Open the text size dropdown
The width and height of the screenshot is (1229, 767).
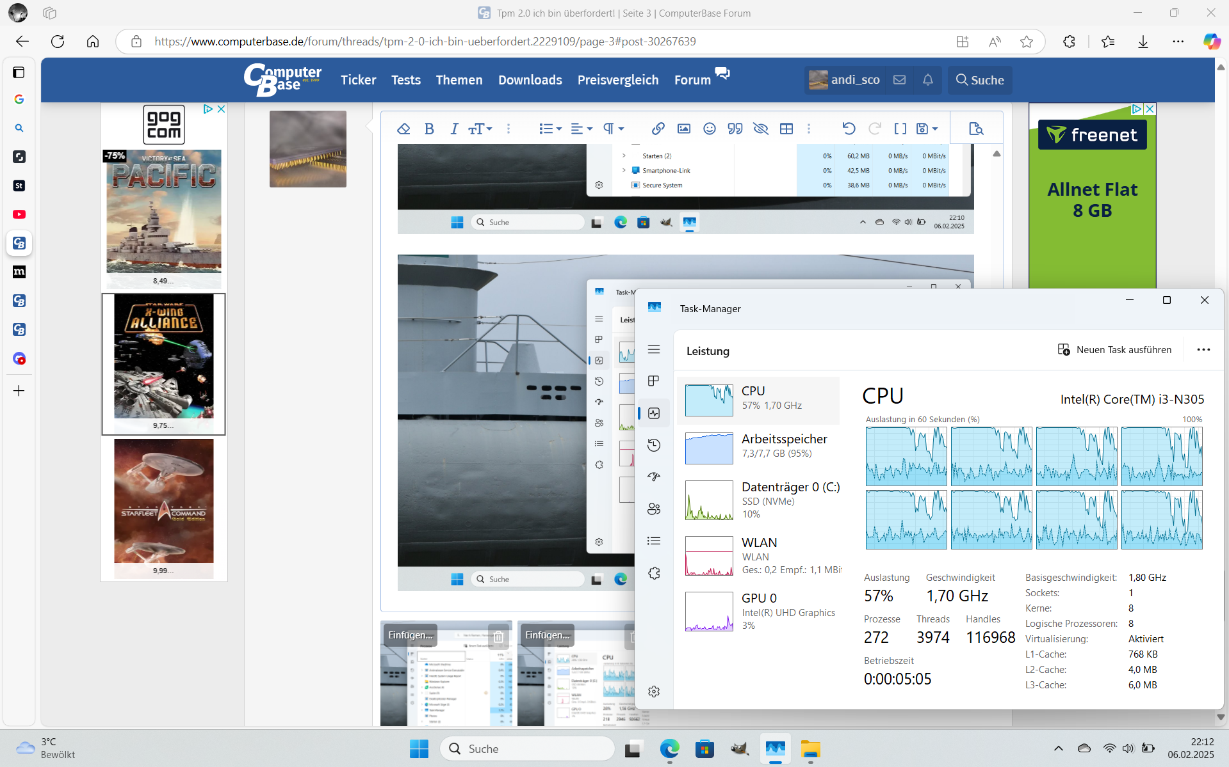(480, 129)
